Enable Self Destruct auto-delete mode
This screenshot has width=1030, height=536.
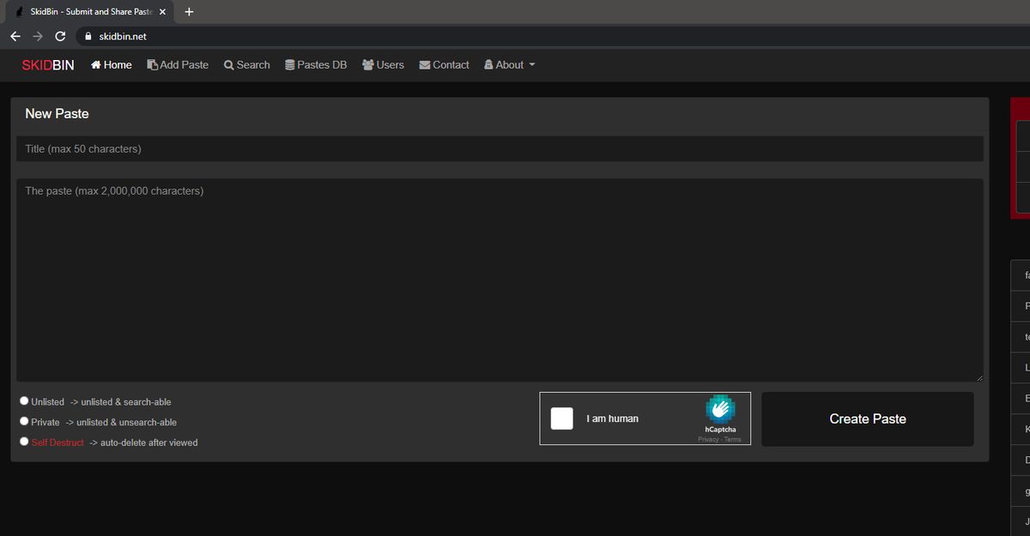24,441
